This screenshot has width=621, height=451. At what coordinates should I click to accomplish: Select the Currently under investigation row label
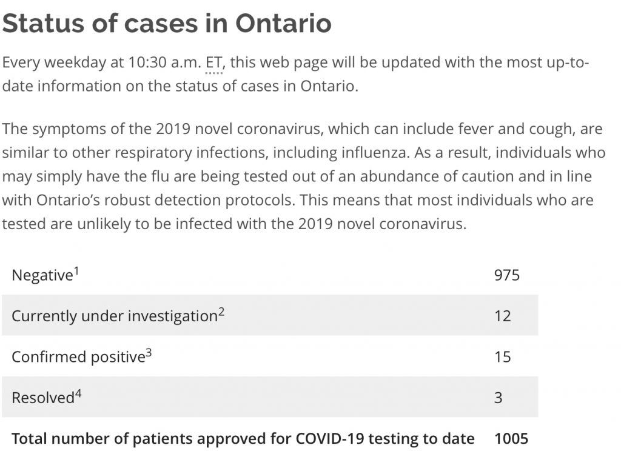coord(114,316)
